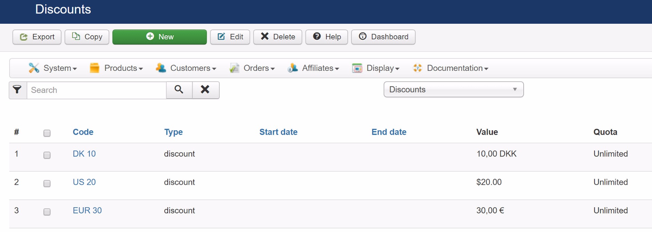Select the EUR 30 row checkbox
The width and height of the screenshot is (652, 232).
pos(47,212)
